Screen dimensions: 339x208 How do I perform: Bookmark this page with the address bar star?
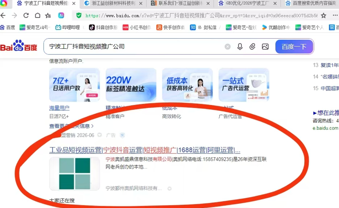click(324, 15)
